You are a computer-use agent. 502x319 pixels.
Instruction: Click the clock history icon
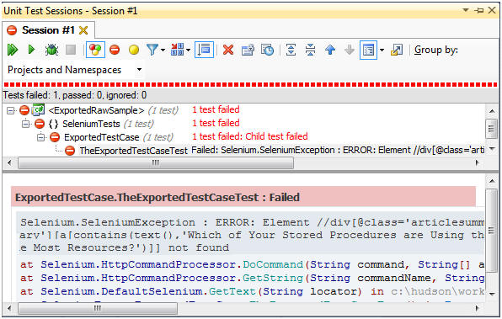[x=267, y=50]
